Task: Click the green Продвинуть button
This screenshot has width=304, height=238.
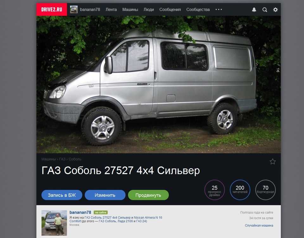Action: 148,195
